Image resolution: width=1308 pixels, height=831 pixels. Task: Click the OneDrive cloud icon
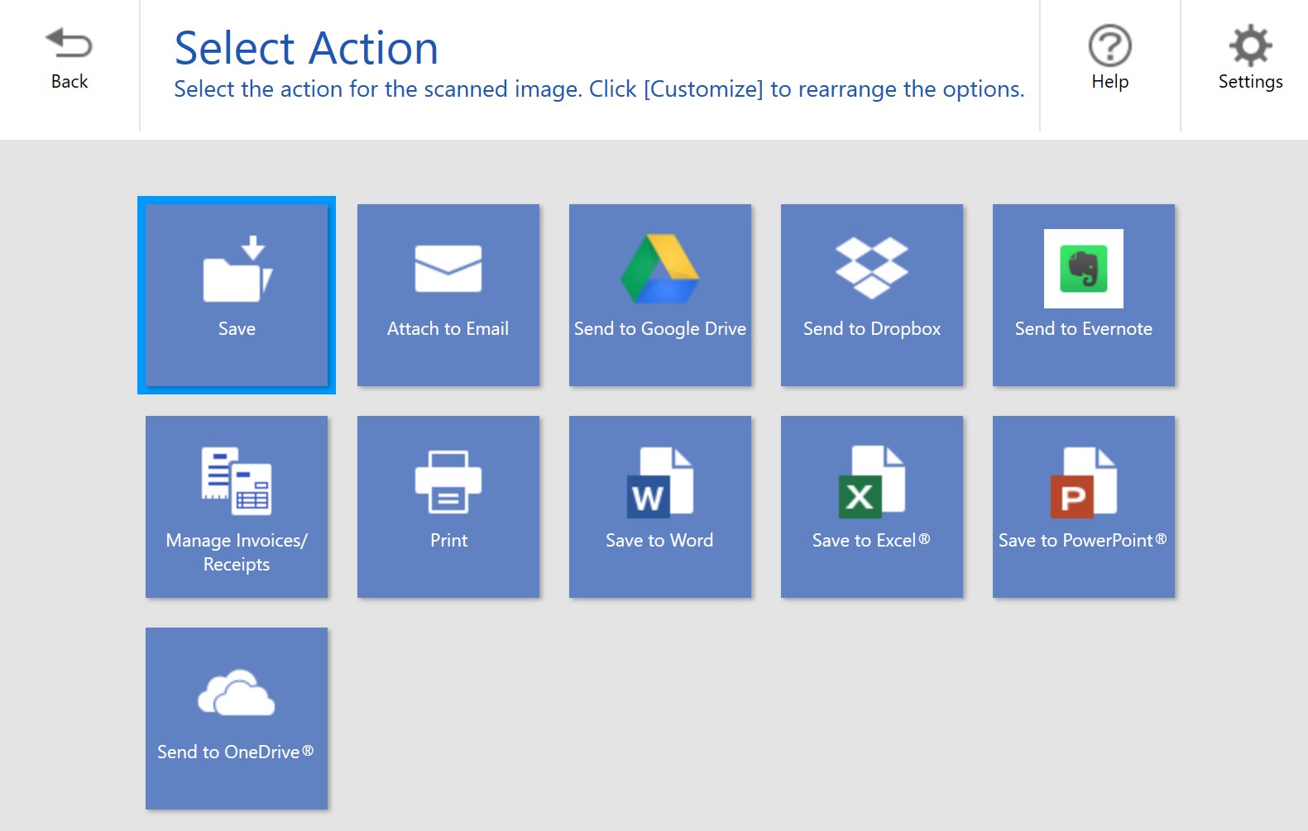click(237, 693)
